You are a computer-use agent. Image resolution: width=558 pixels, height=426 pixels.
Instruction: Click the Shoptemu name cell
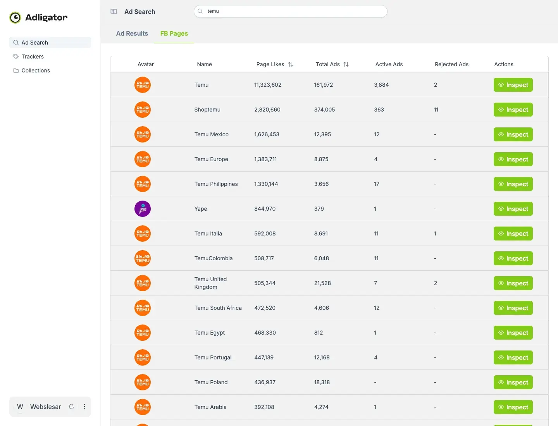click(x=207, y=110)
